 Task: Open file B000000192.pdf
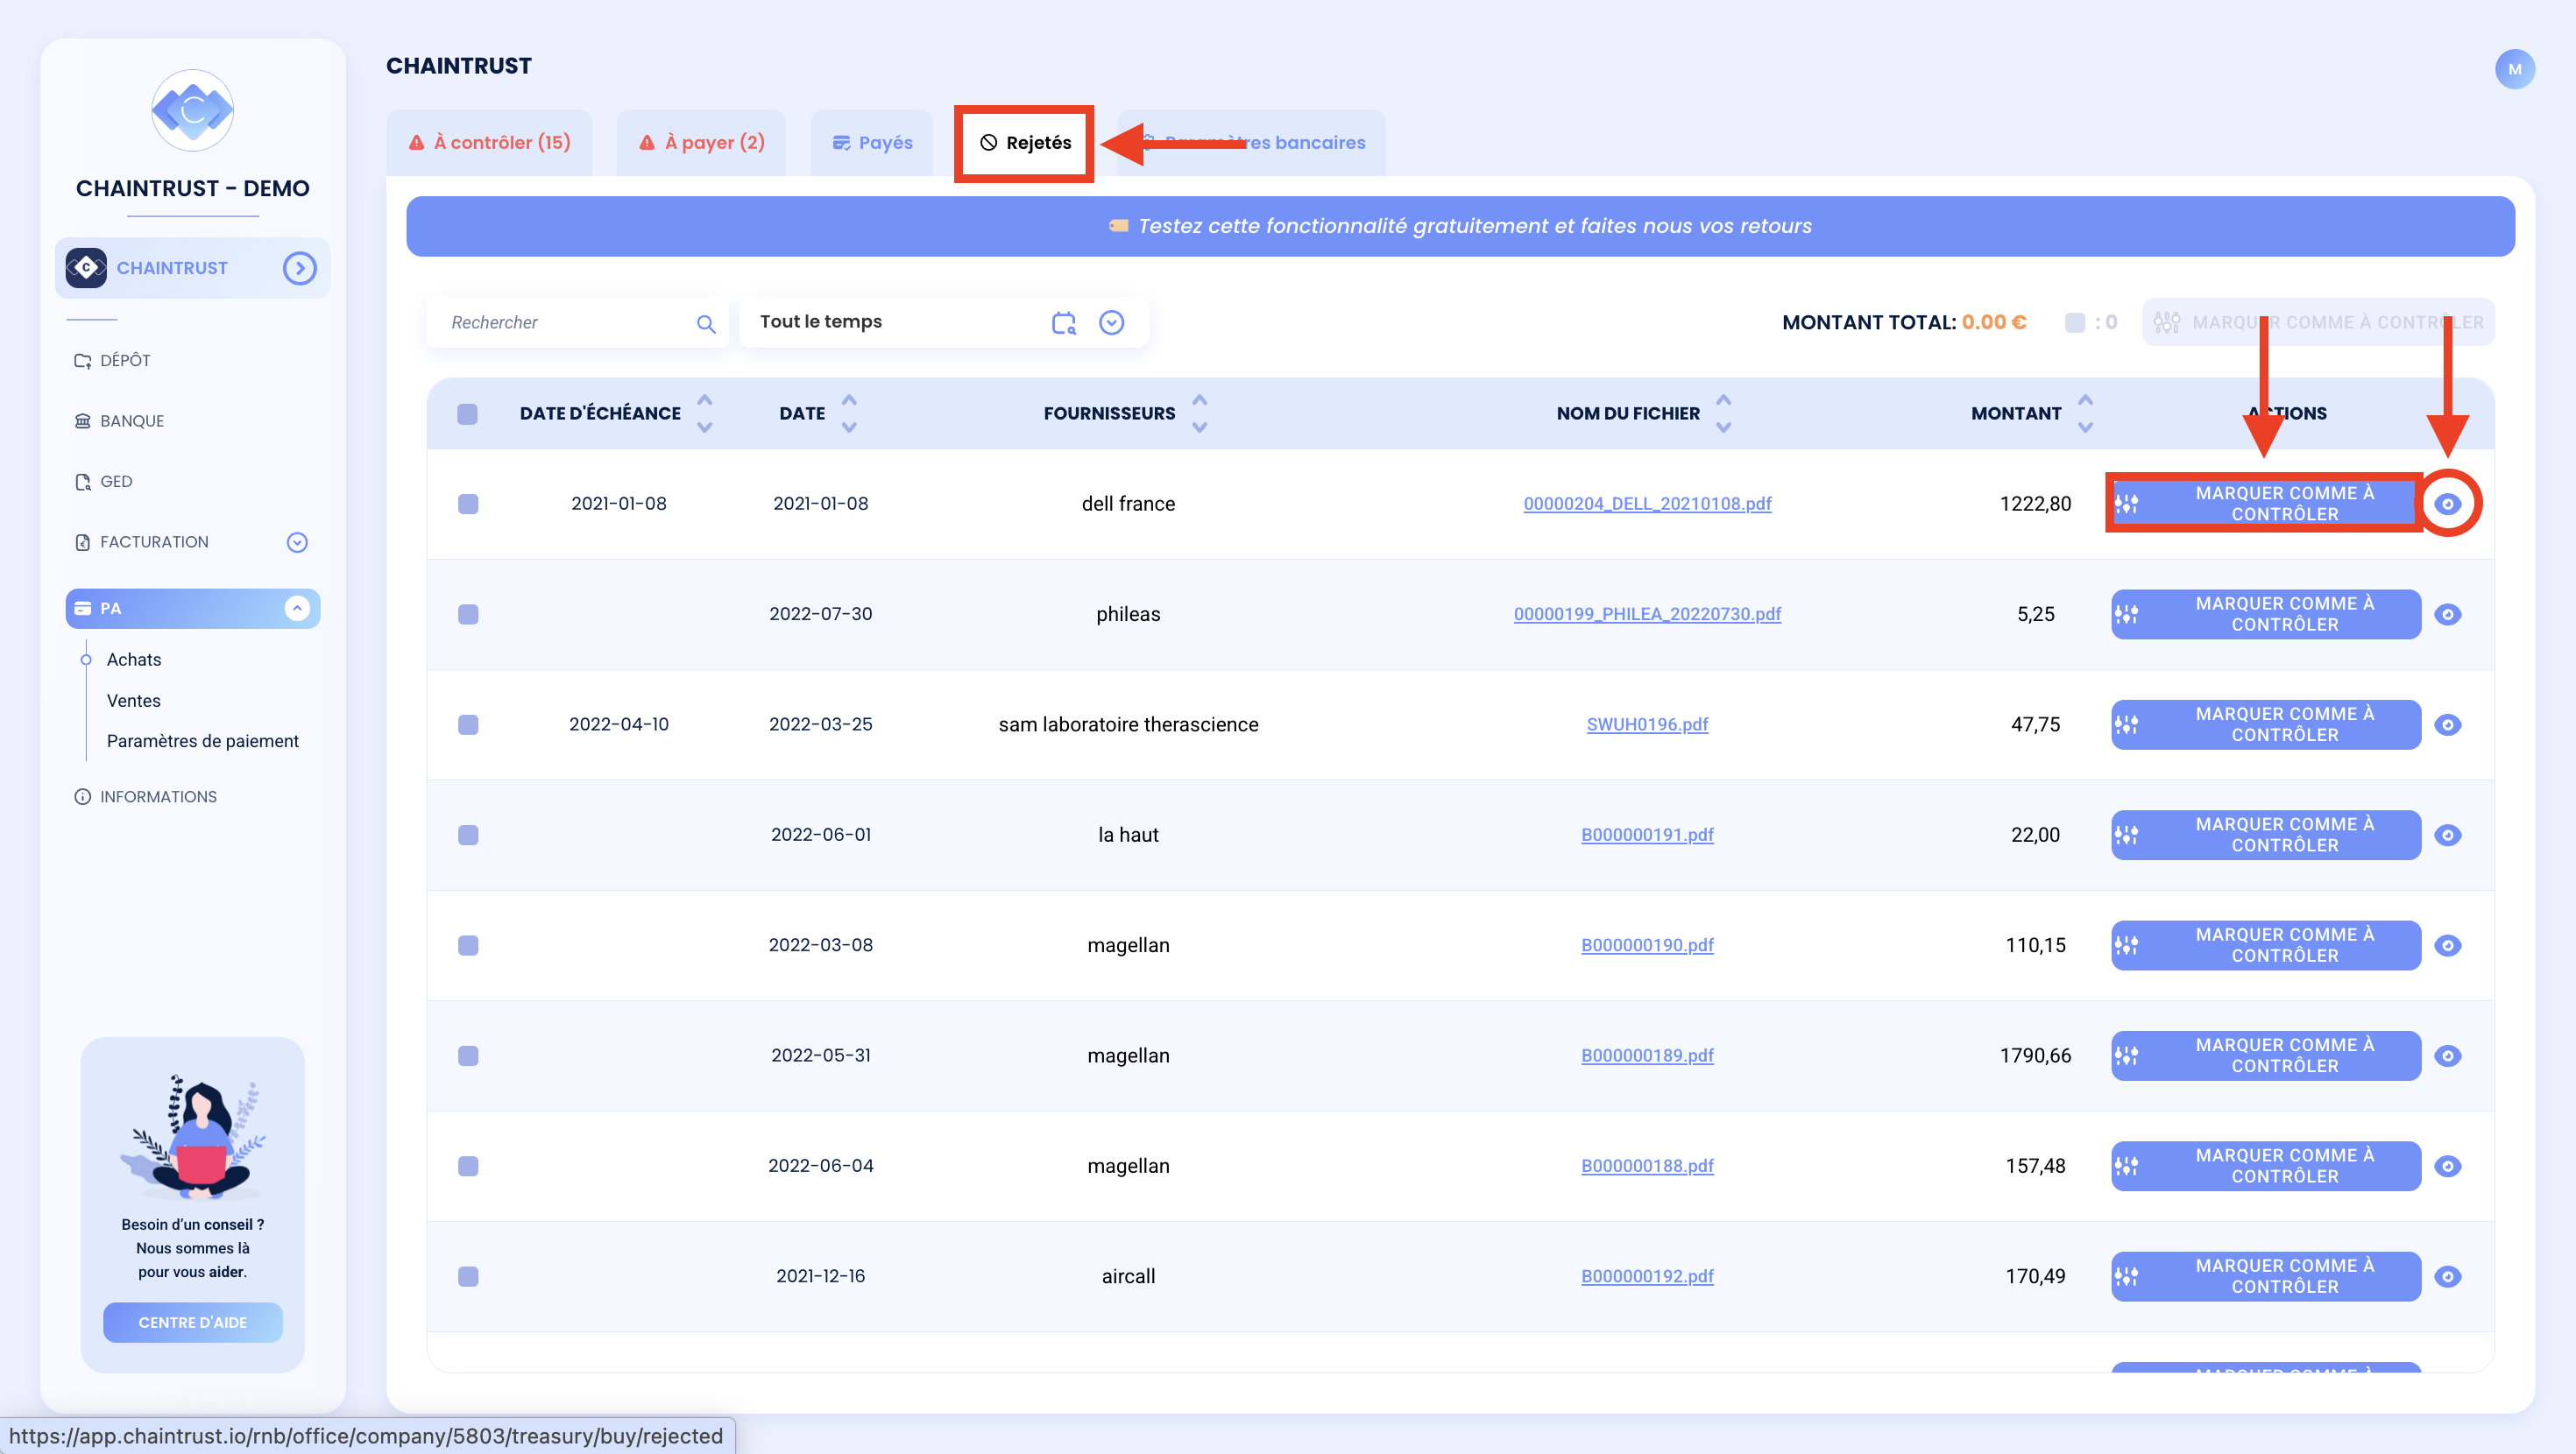1647,1276
